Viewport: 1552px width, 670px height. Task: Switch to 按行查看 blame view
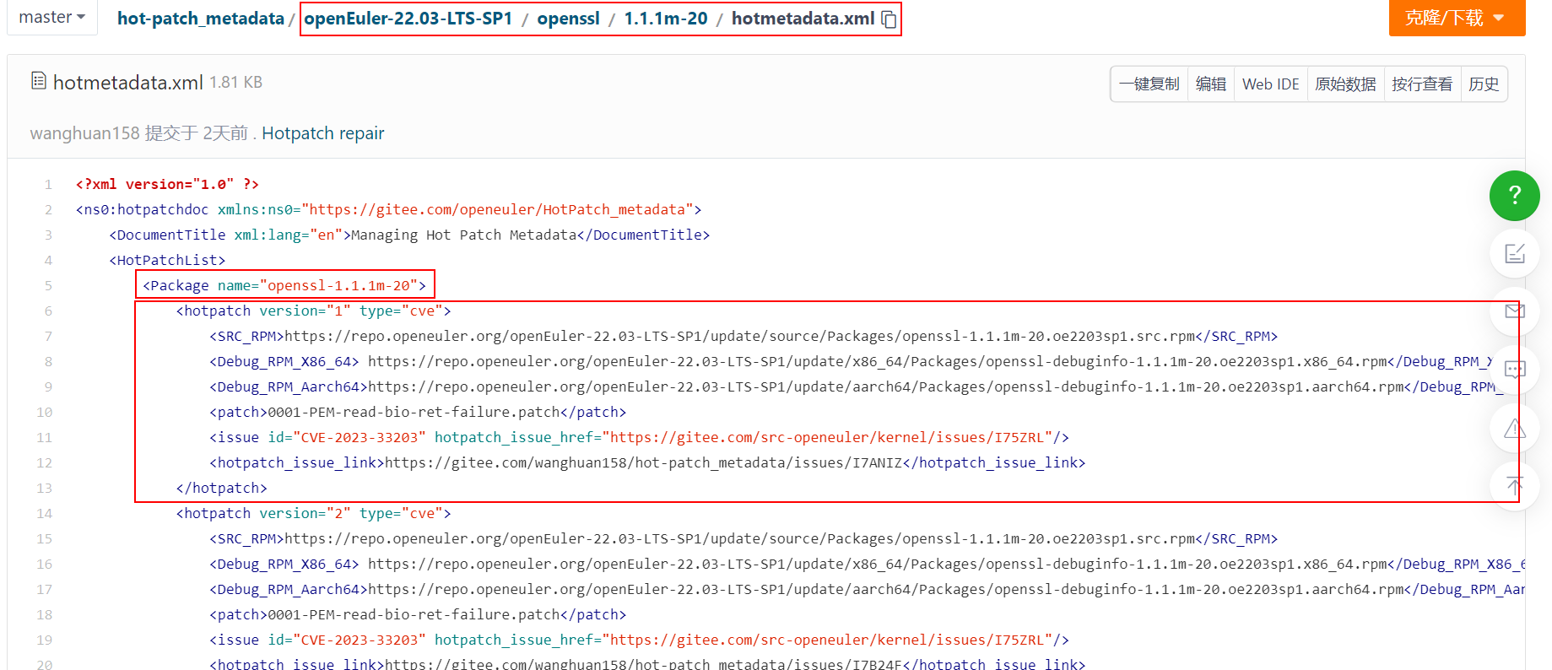(x=1422, y=84)
